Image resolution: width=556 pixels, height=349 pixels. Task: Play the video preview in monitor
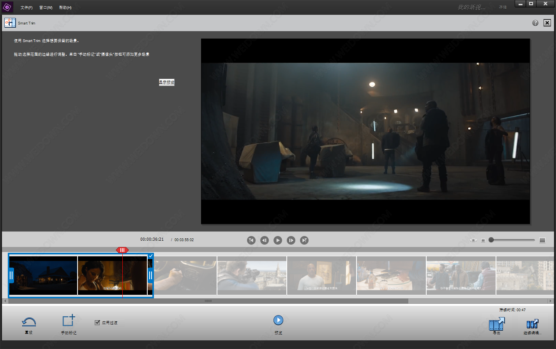pyautogui.click(x=278, y=240)
